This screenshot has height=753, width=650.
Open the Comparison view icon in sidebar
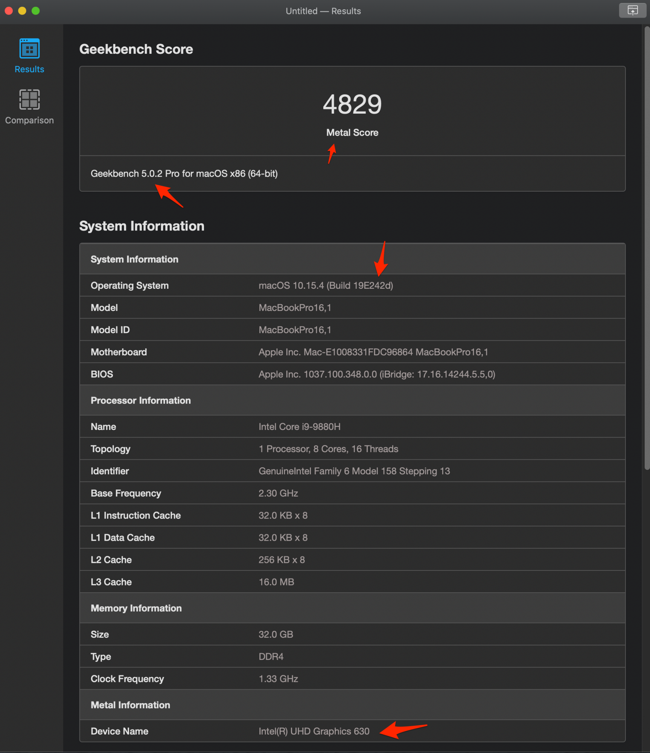(29, 99)
